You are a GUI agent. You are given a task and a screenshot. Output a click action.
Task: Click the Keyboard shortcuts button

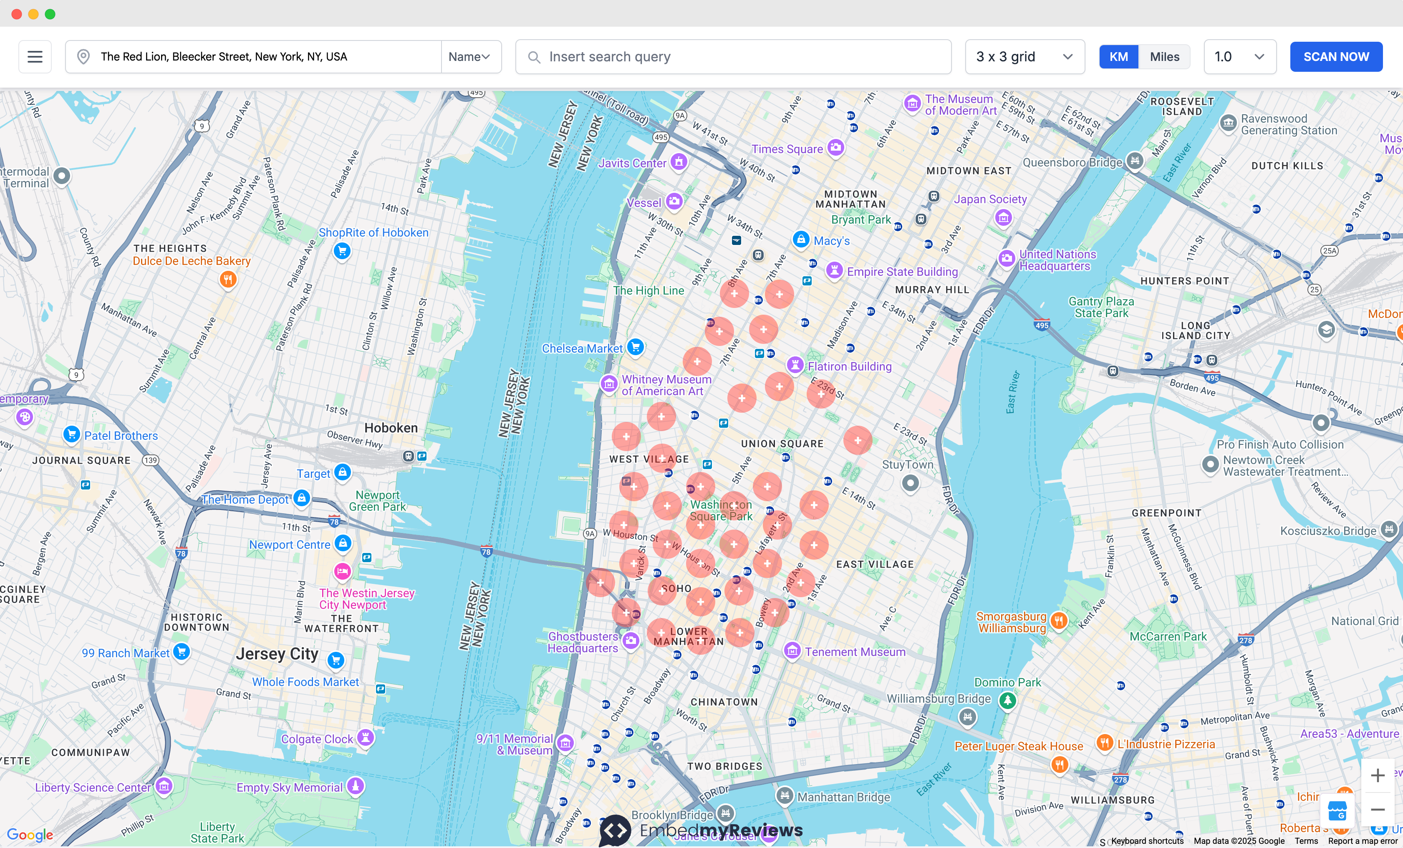point(1147,840)
